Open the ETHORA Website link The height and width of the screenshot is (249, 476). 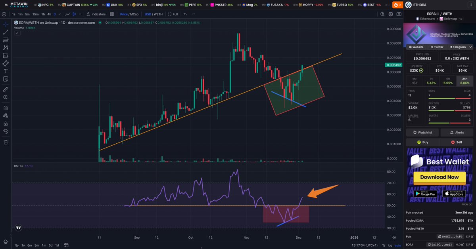415,47
